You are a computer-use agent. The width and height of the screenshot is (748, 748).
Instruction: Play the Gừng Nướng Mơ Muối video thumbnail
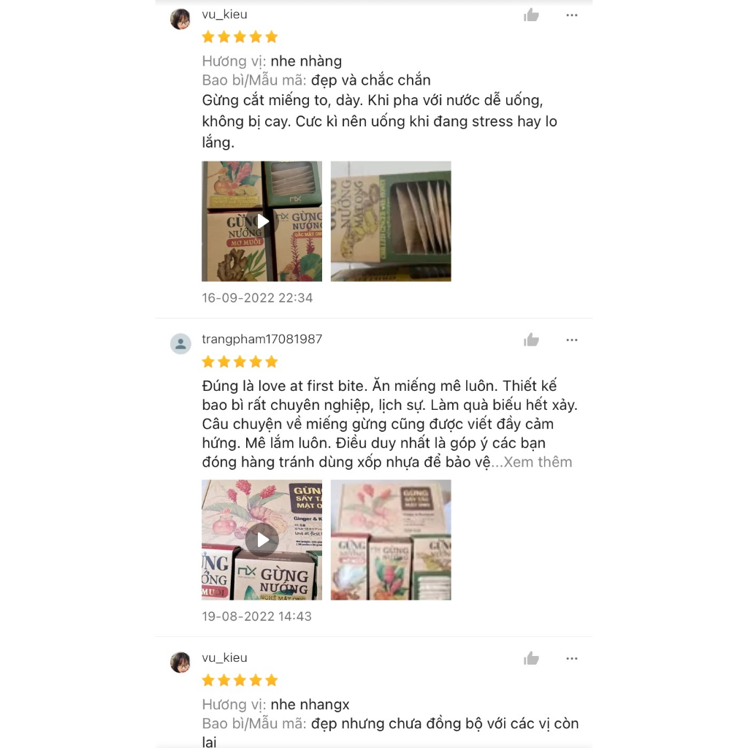point(262,221)
